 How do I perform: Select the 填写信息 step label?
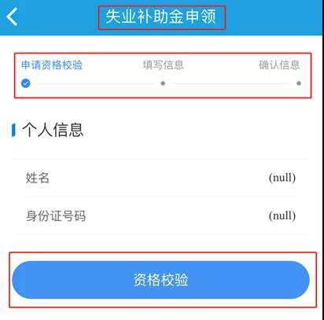tap(163, 65)
